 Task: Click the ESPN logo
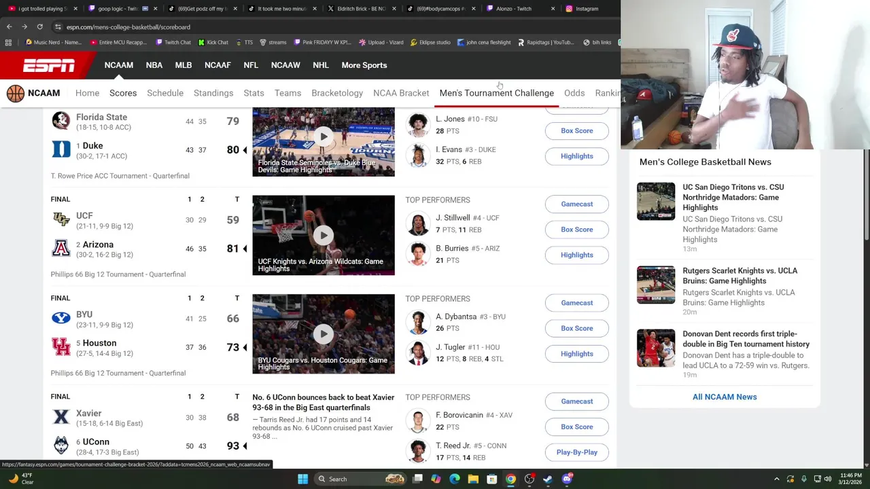(49, 65)
